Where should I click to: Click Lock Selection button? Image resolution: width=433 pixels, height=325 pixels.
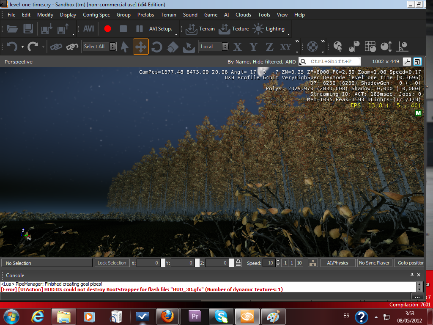[x=112, y=263]
